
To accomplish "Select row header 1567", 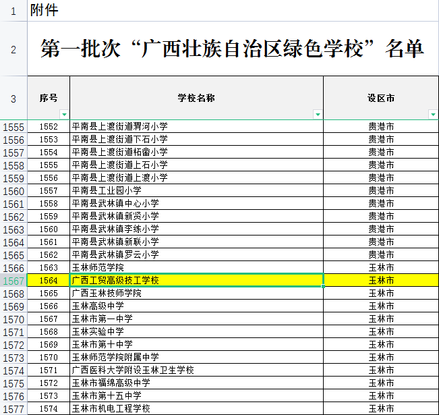I will coord(13,281).
